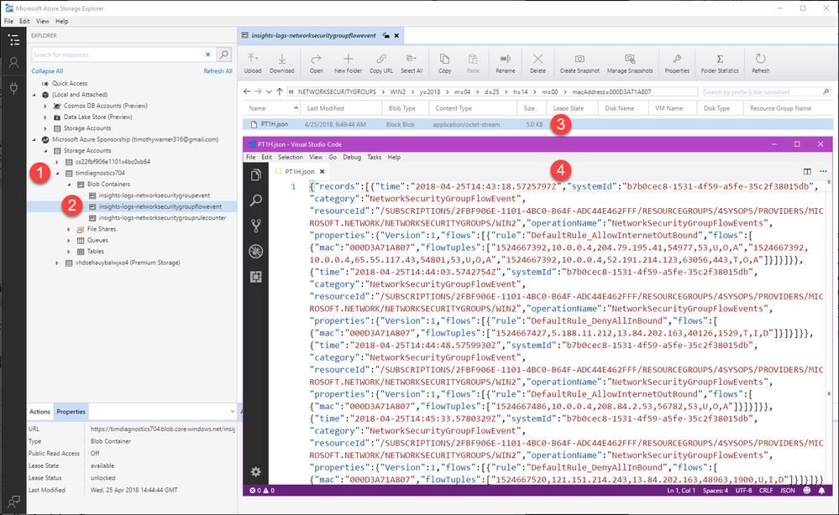
Task: Open the File menu in Storage Explorer
Action: click(x=8, y=21)
